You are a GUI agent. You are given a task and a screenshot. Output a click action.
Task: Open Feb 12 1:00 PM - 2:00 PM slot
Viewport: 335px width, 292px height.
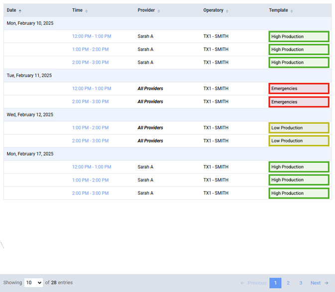(91, 128)
